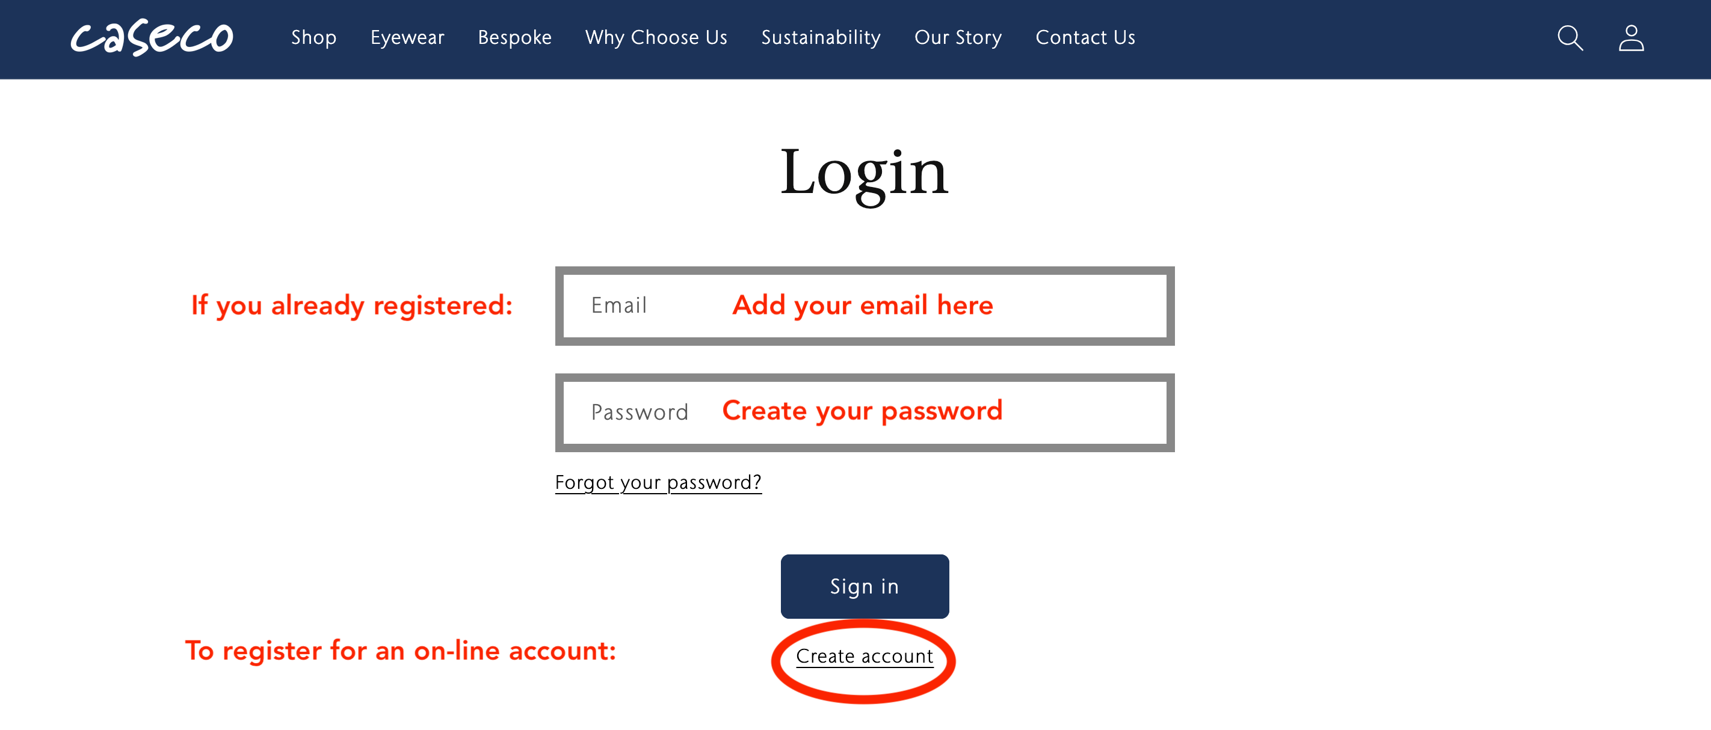This screenshot has height=730, width=1711.
Task: Open the search magnifier icon
Action: (x=1570, y=38)
